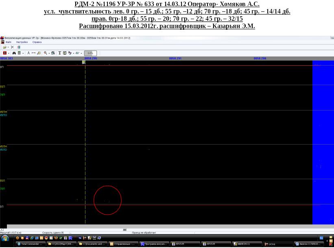Click the scrollbar left arrow button
The image size is (334, 248).
2,230
